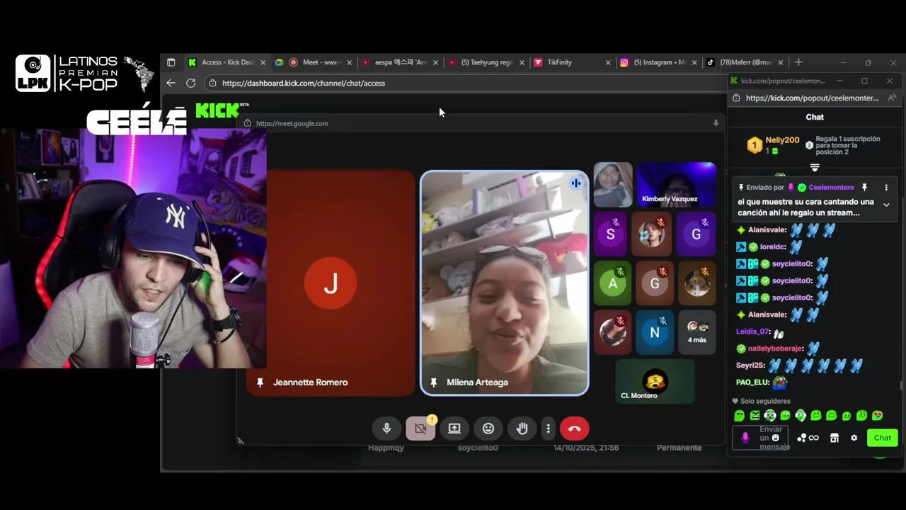This screenshot has height=510, width=906.
Task: Click the dashboard.kick.com address bar
Action: [467, 83]
